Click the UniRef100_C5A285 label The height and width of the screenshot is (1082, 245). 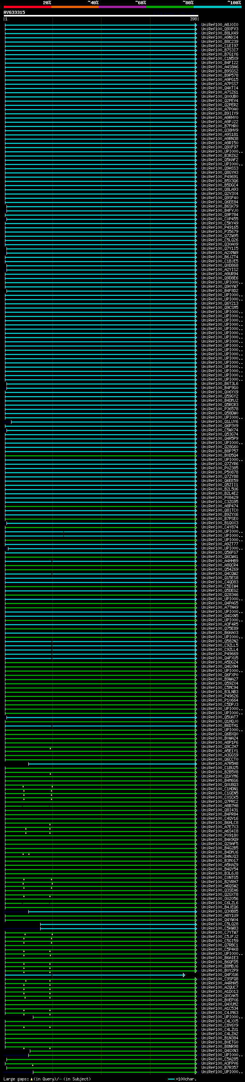(x=219, y=1059)
